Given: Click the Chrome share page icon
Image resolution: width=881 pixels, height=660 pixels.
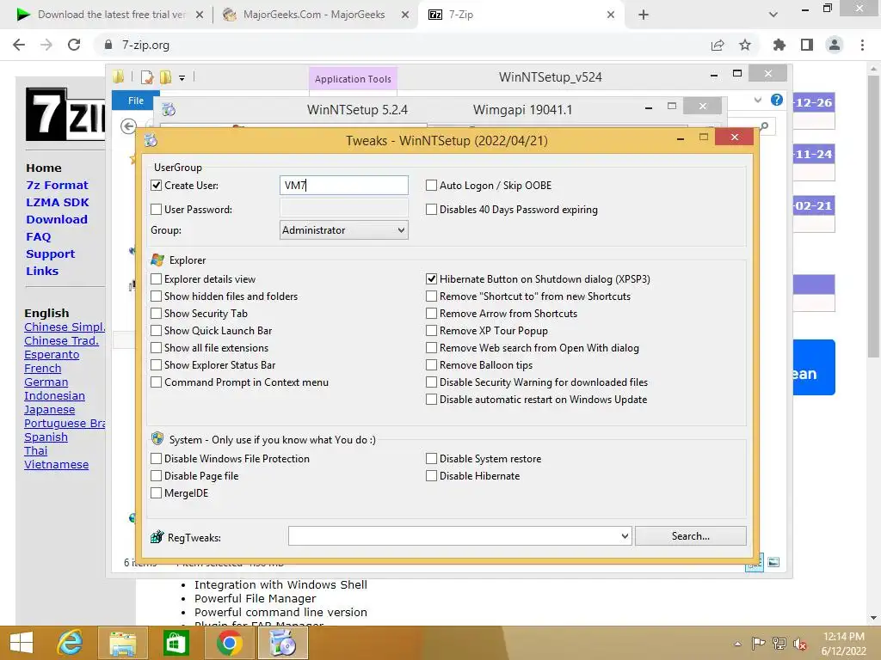Looking at the screenshot, I should (x=718, y=45).
